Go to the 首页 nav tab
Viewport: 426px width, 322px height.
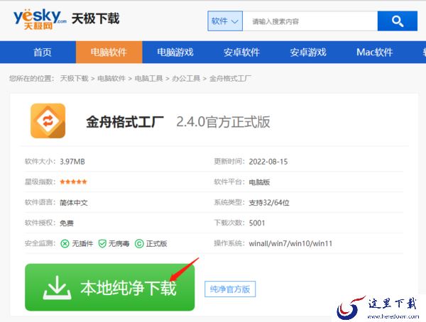point(43,52)
